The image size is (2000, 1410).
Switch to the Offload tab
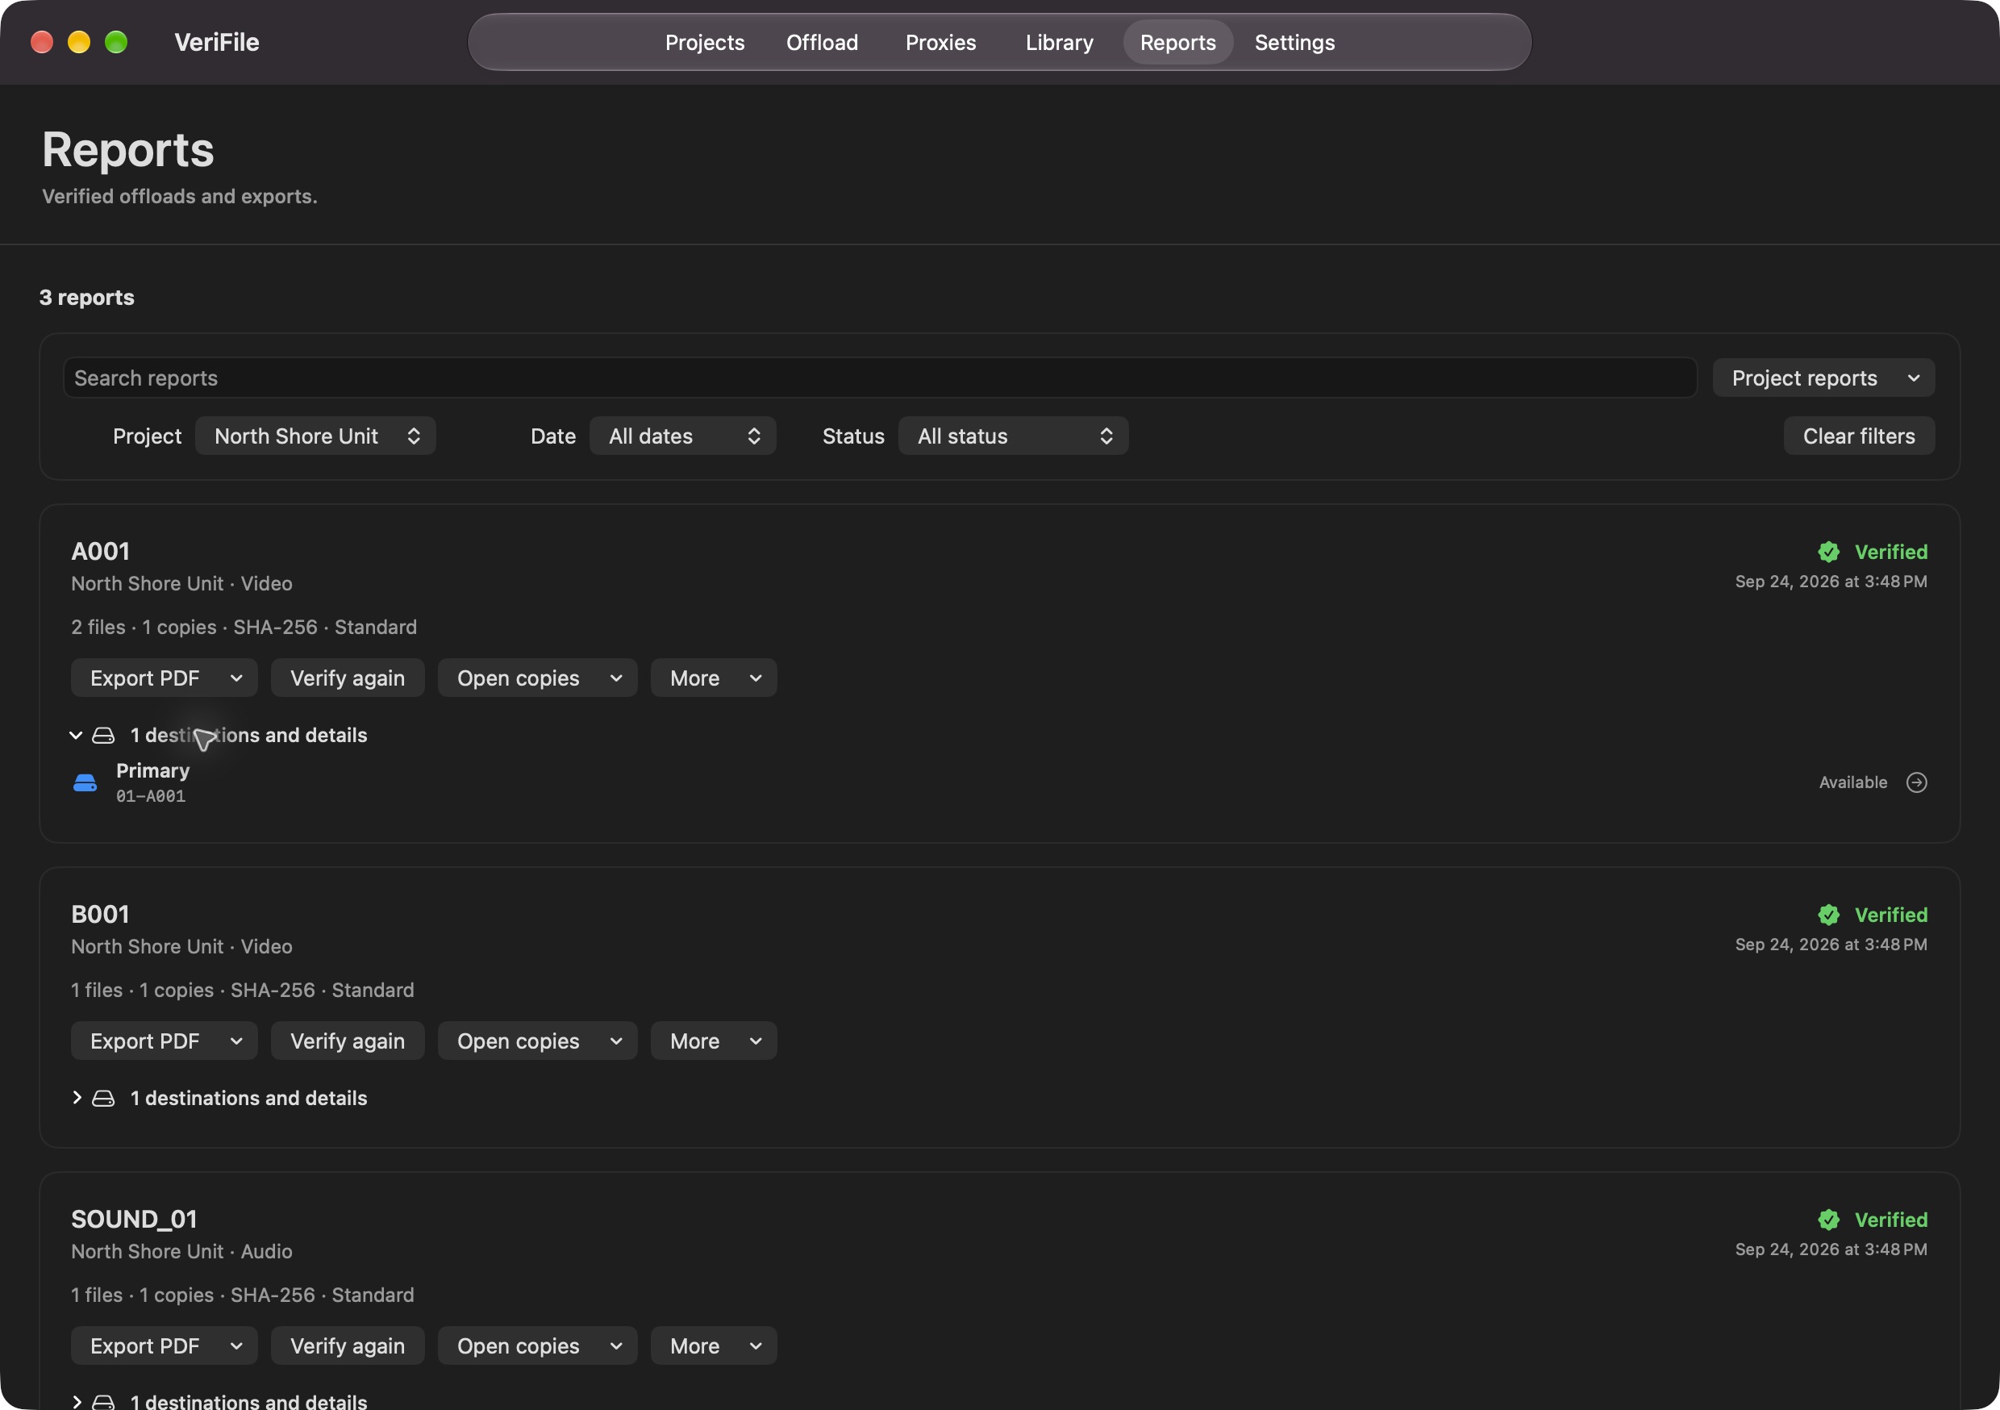click(x=822, y=42)
